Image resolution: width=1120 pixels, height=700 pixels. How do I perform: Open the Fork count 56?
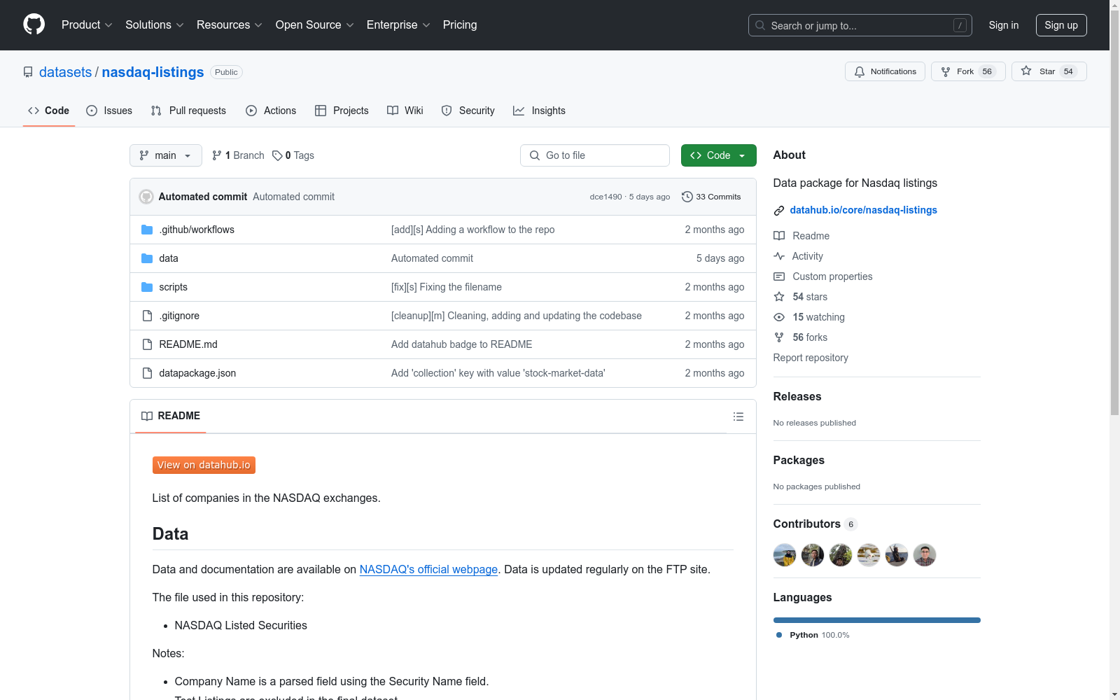tap(987, 71)
